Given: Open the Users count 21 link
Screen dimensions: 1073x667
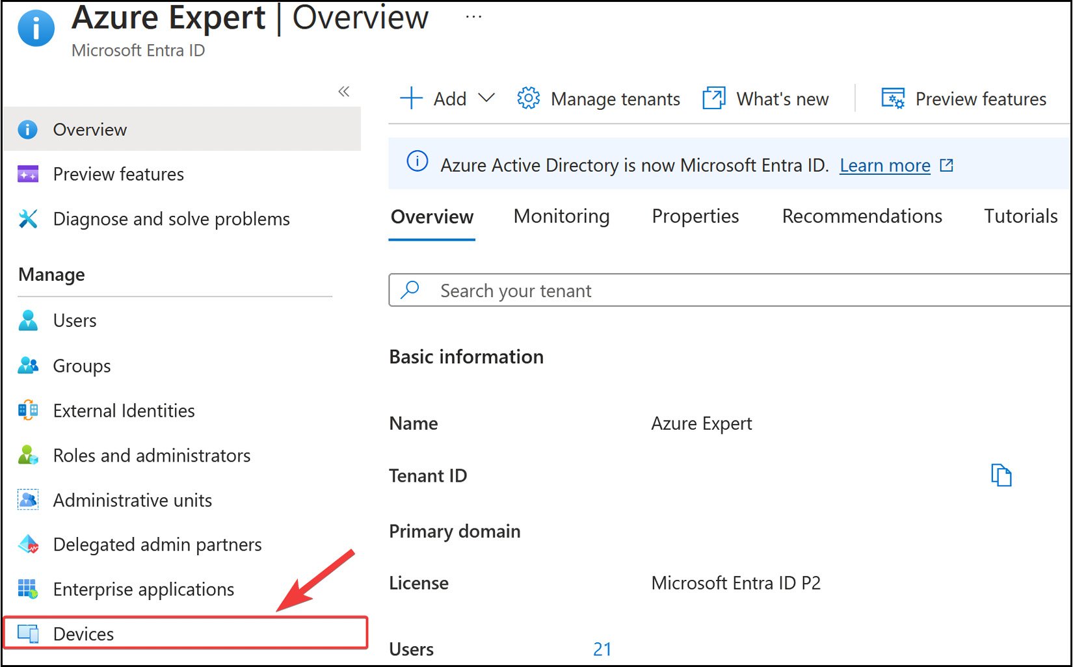Looking at the screenshot, I should point(602,649).
